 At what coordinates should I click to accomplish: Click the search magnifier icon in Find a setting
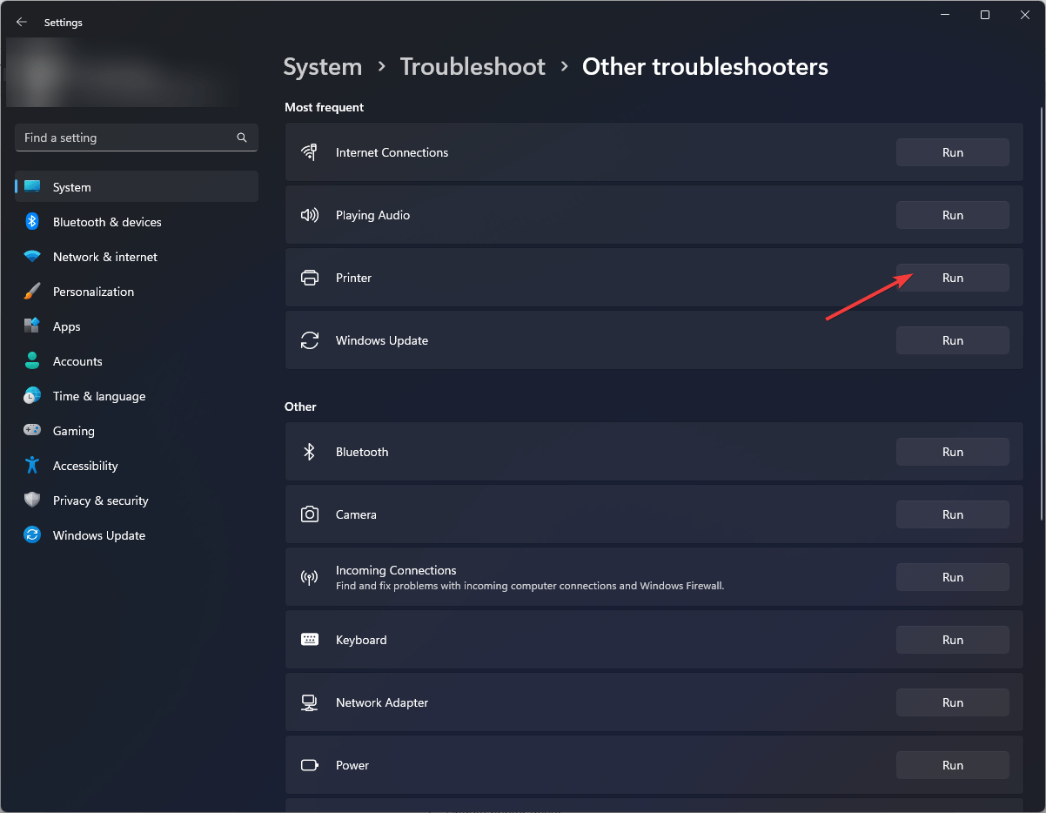coord(242,138)
